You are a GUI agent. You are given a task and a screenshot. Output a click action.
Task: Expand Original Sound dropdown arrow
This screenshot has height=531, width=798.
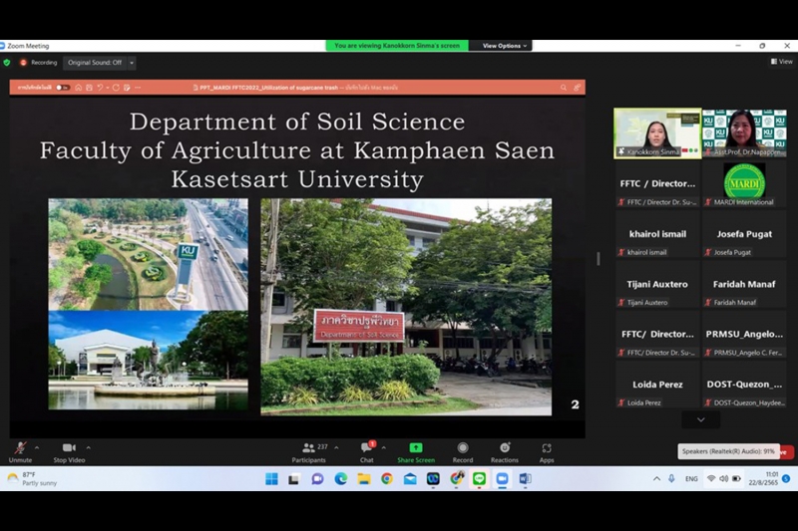tap(132, 63)
